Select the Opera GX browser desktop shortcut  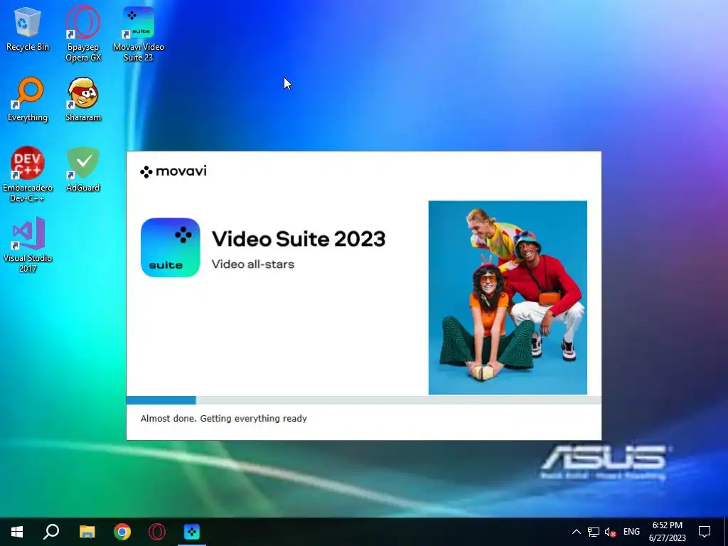coord(83,33)
